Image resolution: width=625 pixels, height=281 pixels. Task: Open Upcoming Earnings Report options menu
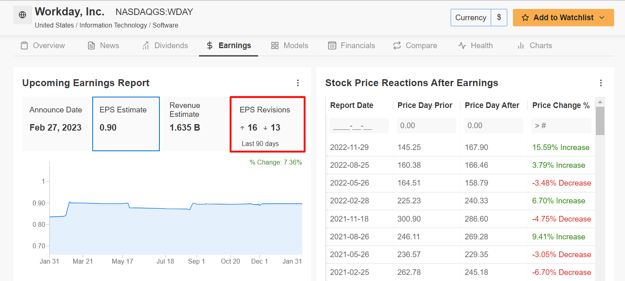298,83
